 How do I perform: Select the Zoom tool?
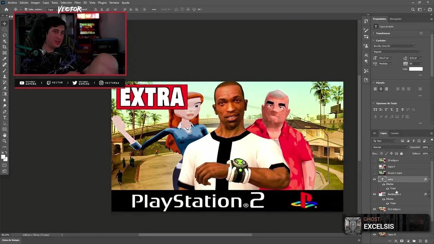pos(5,141)
